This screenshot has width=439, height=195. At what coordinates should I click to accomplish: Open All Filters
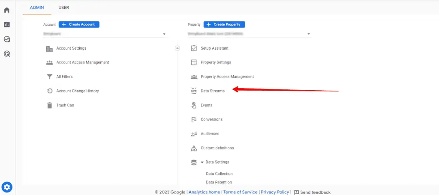[x=64, y=77]
